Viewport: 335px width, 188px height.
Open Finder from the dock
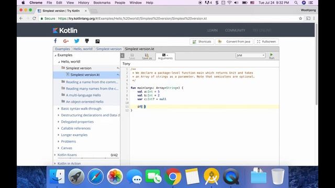(x=57, y=177)
